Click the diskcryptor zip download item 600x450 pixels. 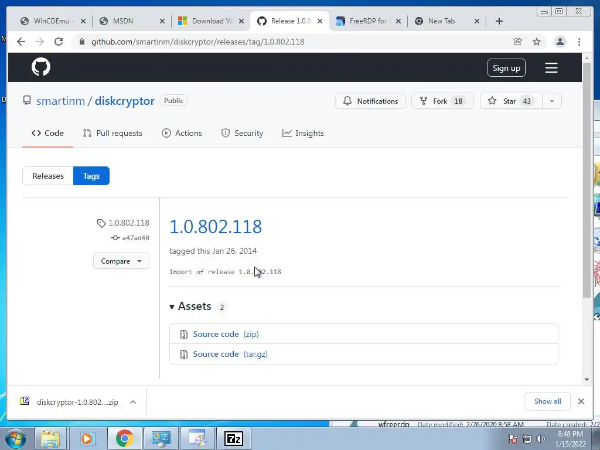click(x=69, y=402)
